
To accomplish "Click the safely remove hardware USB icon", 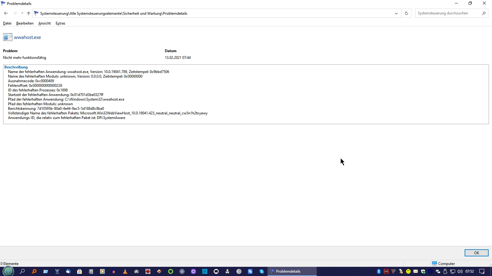I will click(x=445, y=271).
